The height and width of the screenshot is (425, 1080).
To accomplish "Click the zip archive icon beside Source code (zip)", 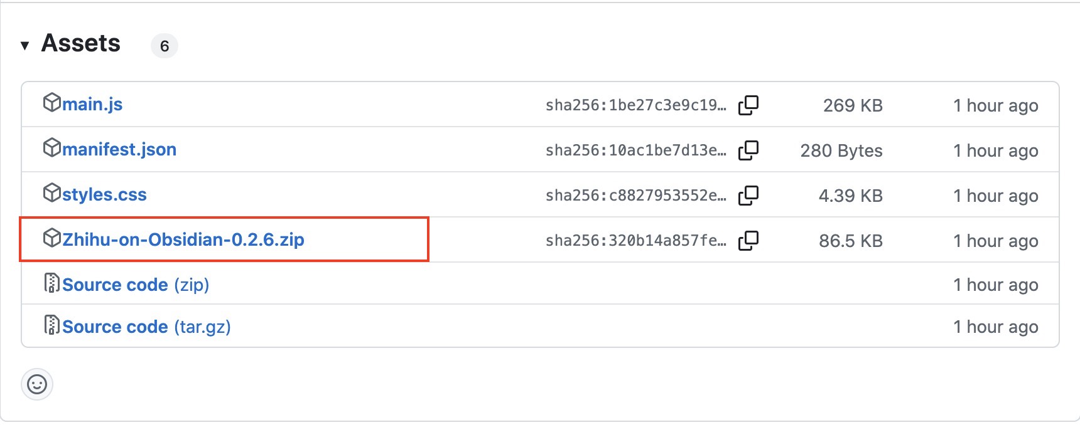I will click(x=51, y=285).
